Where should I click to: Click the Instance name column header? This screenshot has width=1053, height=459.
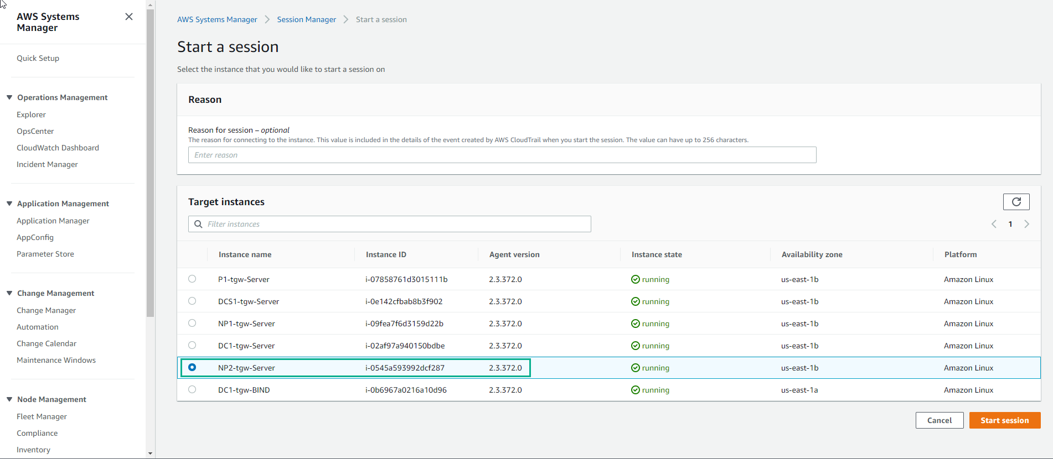click(x=245, y=254)
